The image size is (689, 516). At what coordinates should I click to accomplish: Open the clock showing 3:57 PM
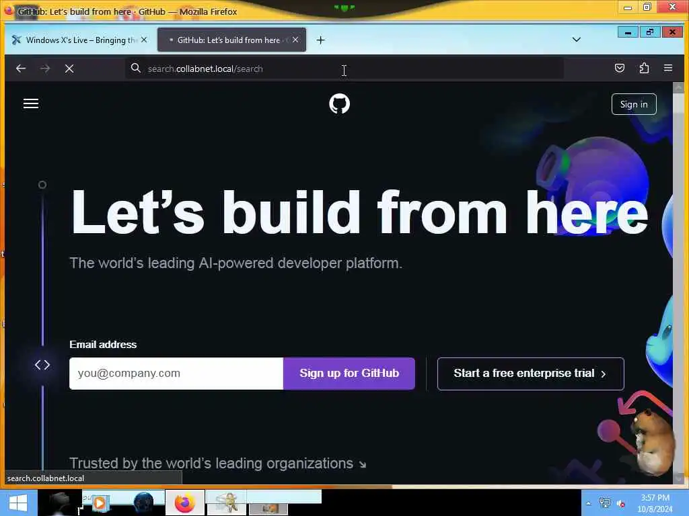[x=655, y=503]
